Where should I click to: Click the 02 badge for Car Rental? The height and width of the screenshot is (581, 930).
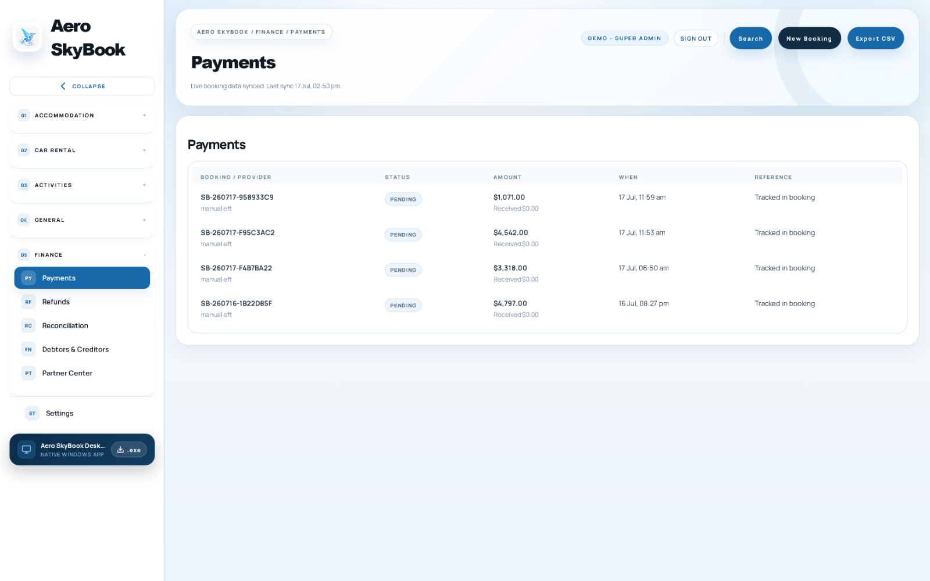[x=24, y=150]
